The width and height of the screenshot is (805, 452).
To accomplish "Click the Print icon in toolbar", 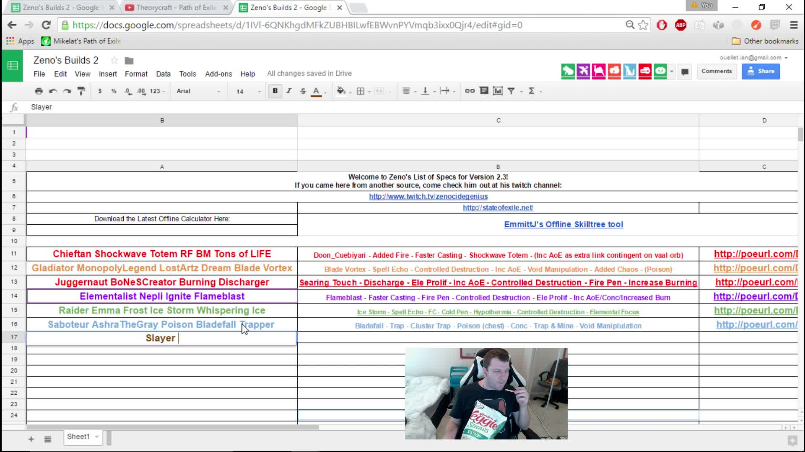I will [39, 91].
